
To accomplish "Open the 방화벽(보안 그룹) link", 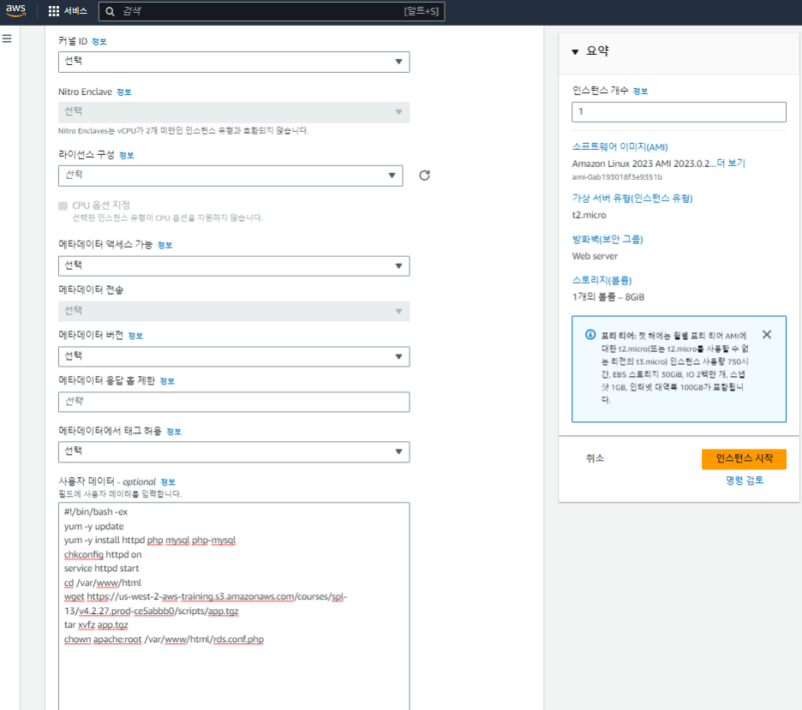I will tap(607, 239).
